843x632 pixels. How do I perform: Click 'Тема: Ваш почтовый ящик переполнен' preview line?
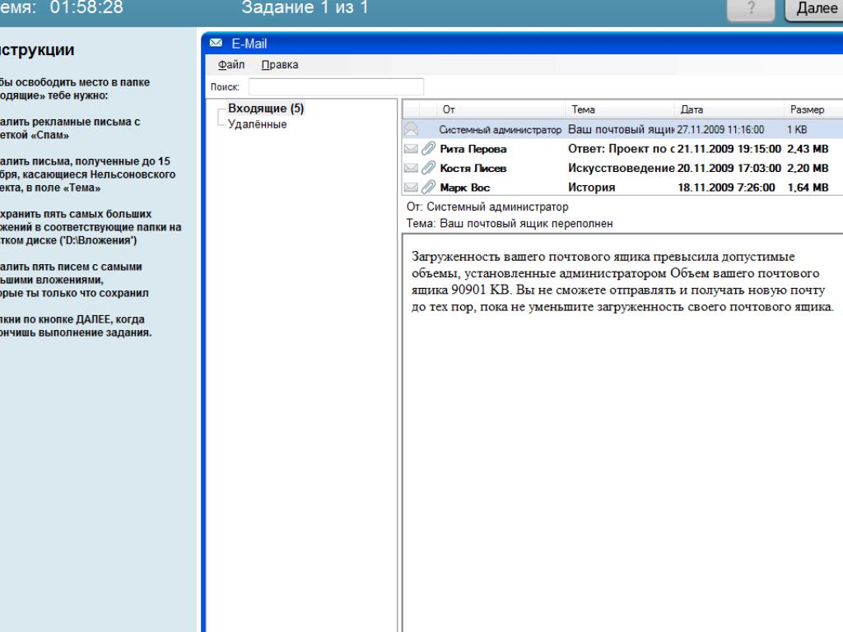click(x=509, y=224)
